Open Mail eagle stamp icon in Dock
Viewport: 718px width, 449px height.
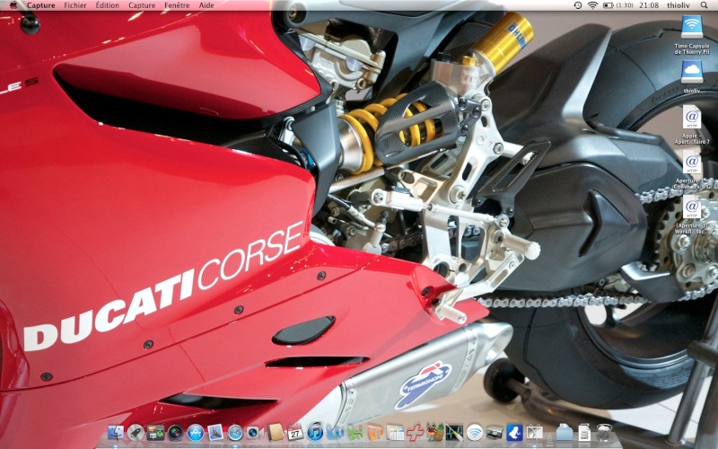point(215,432)
